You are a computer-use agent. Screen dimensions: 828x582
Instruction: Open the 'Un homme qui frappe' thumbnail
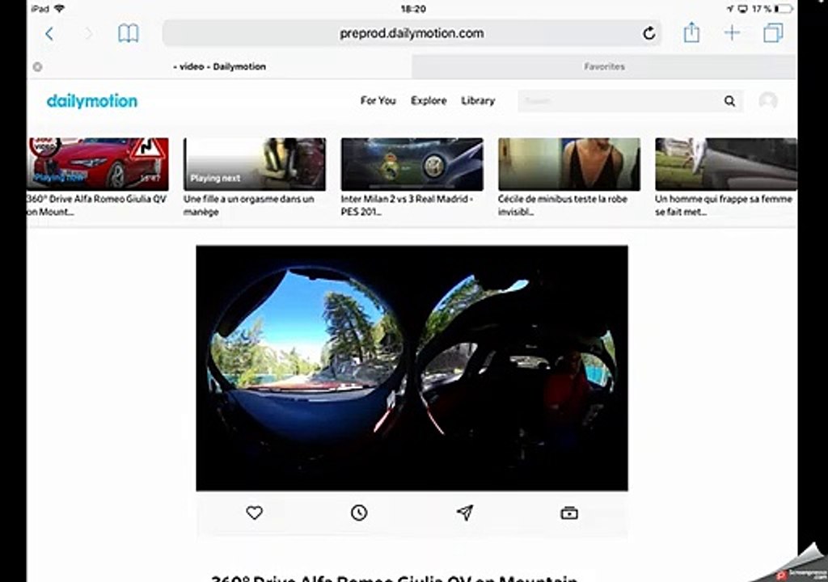point(726,164)
